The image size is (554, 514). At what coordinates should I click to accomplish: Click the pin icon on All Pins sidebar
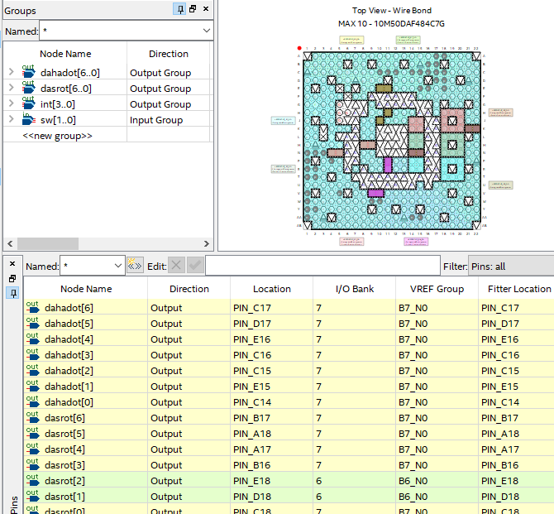[x=12, y=293]
